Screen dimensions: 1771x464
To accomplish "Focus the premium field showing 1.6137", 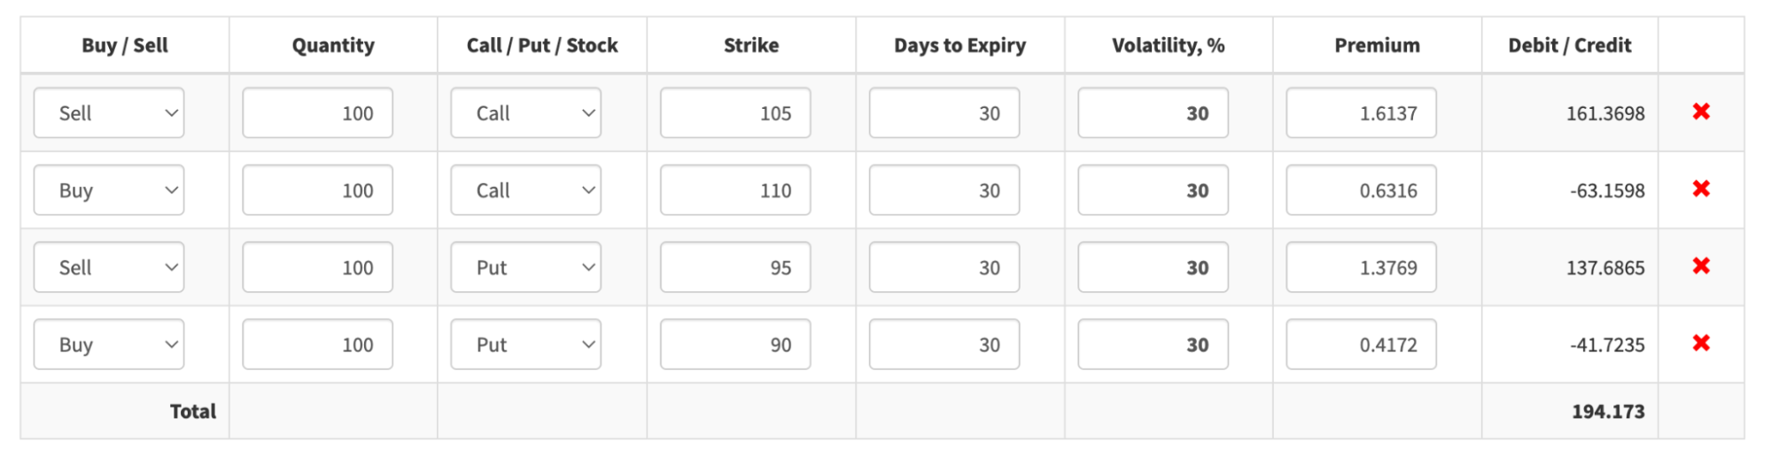I will click(1361, 112).
